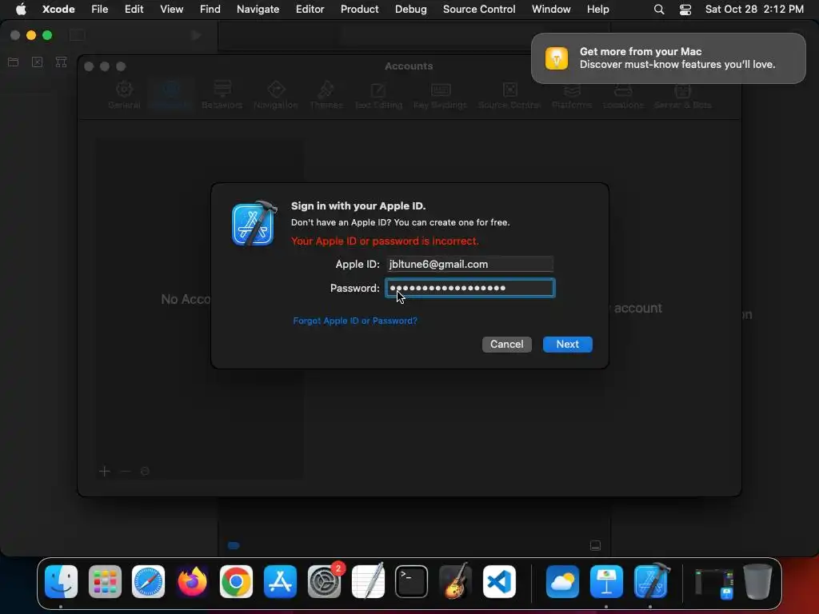Open Control Center in menu bar
The height and width of the screenshot is (614, 819).
(685, 10)
